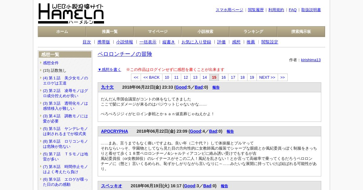Go to review page 11
Image resolution: width=363 pixels, height=190 pixels.
pos(176,78)
